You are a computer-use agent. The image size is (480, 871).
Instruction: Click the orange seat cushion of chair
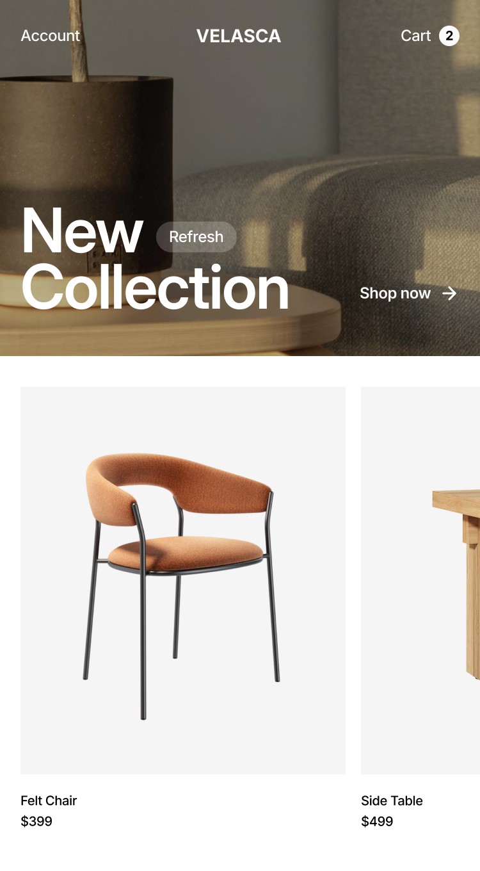pyautogui.click(x=186, y=553)
